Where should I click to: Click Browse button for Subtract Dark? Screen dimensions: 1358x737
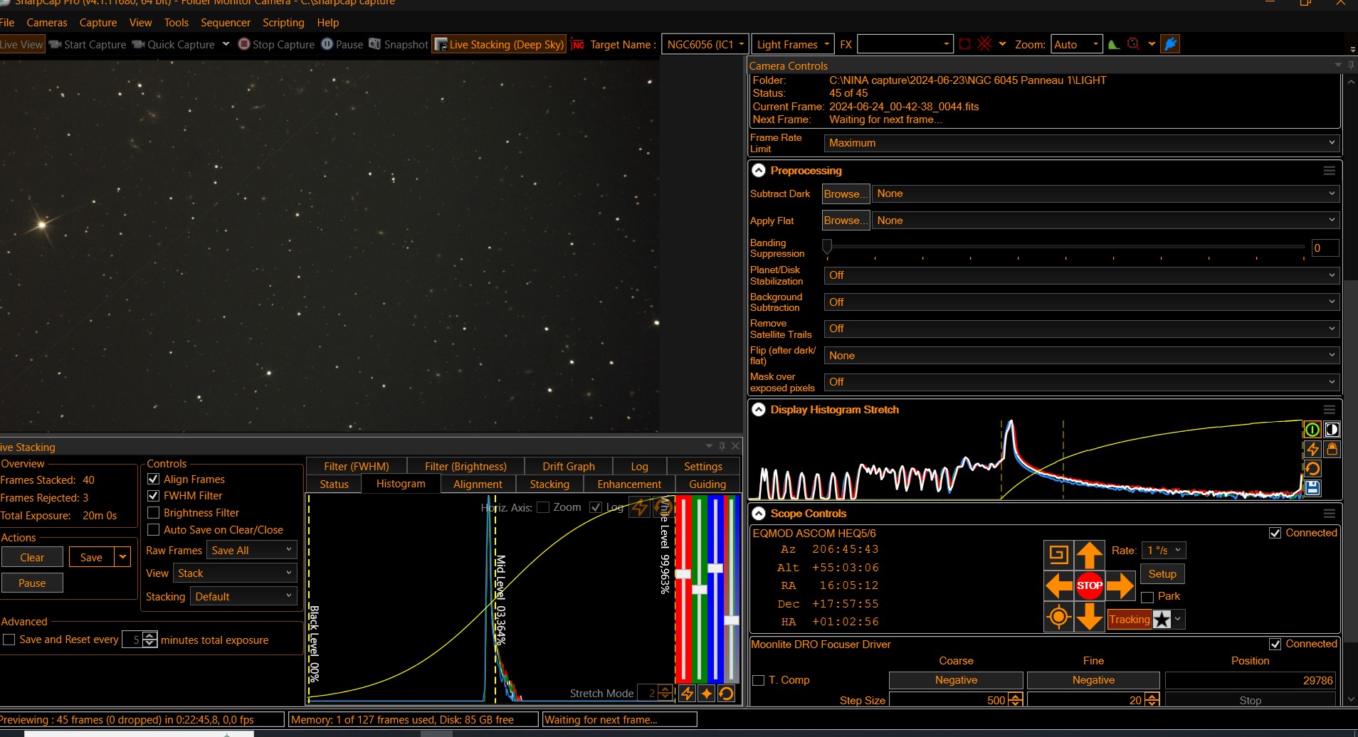pyautogui.click(x=845, y=194)
